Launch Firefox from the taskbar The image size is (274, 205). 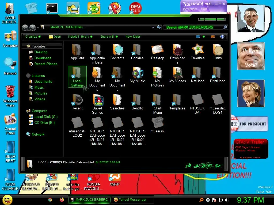coord(62,200)
